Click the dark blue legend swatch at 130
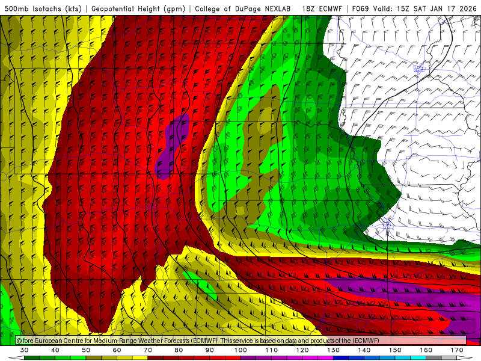The height and width of the screenshot is (361, 481). [341, 358]
